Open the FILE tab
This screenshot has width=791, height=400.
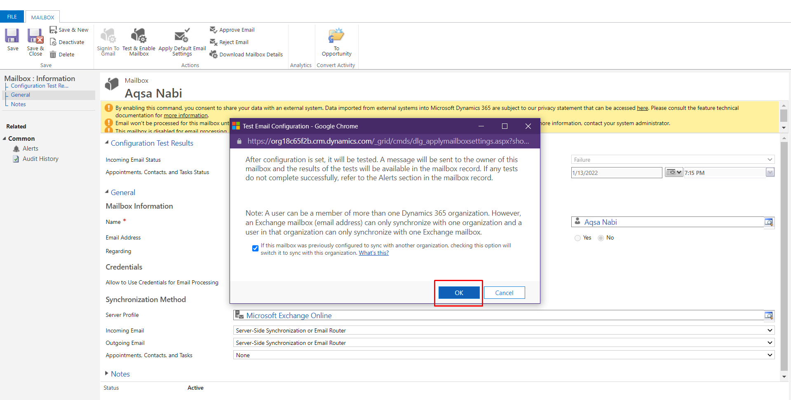(x=12, y=17)
